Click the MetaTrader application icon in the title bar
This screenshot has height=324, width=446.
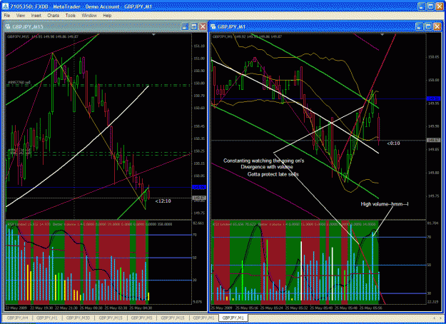coord(5,6)
